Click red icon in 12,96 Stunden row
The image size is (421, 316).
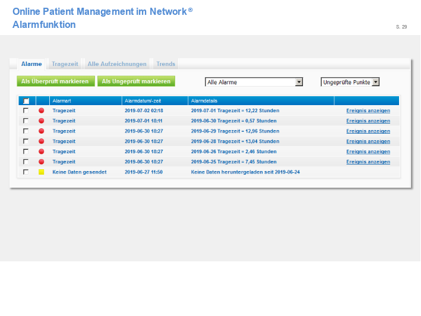42,131
